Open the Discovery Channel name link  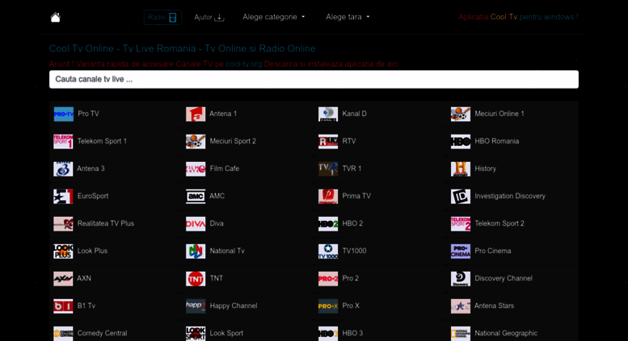tap(504, 278)
